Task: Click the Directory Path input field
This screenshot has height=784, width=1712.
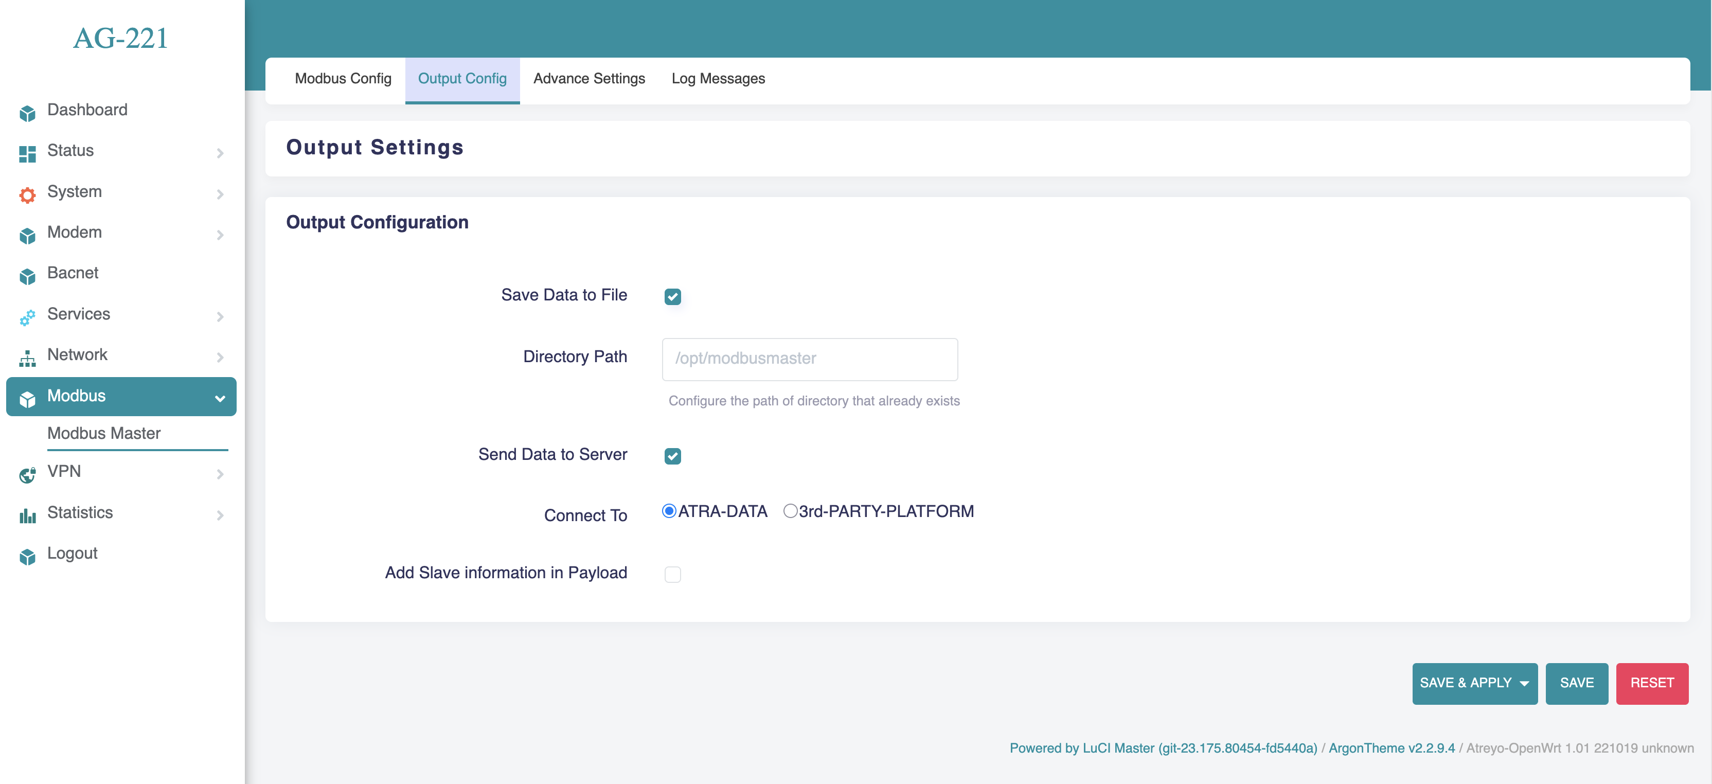Action: tap(810, 359)
